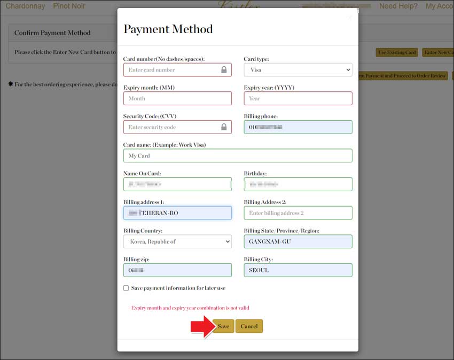Click the Save button
This screenshot has height=360, width=454.
223,326
